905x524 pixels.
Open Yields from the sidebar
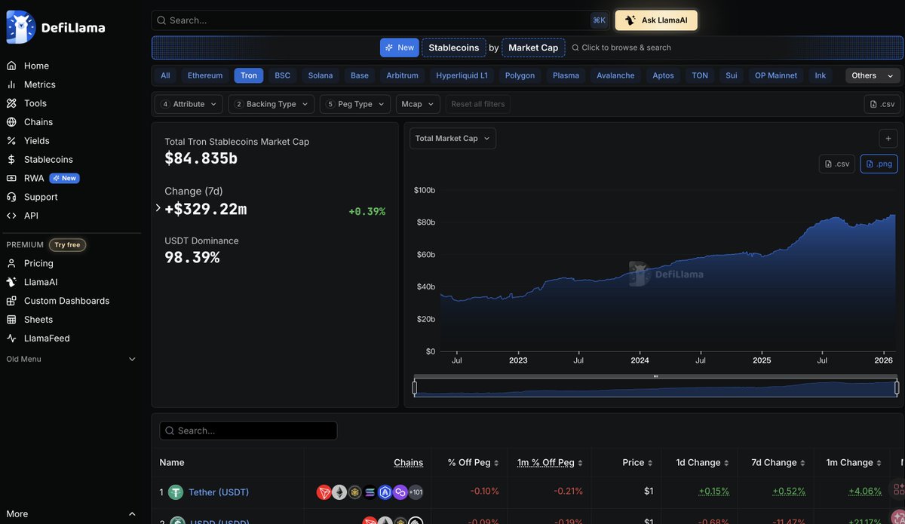36,140
